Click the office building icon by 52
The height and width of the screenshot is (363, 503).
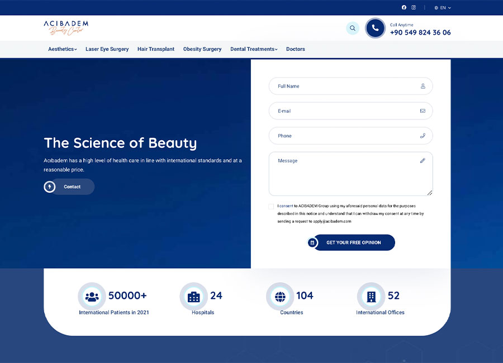(x=371, y=297)
